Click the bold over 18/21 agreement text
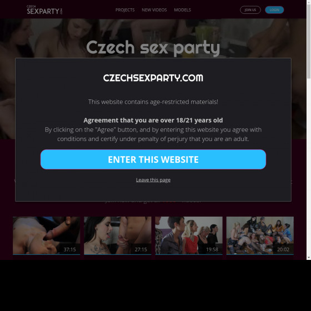 [x=153, y=120]
